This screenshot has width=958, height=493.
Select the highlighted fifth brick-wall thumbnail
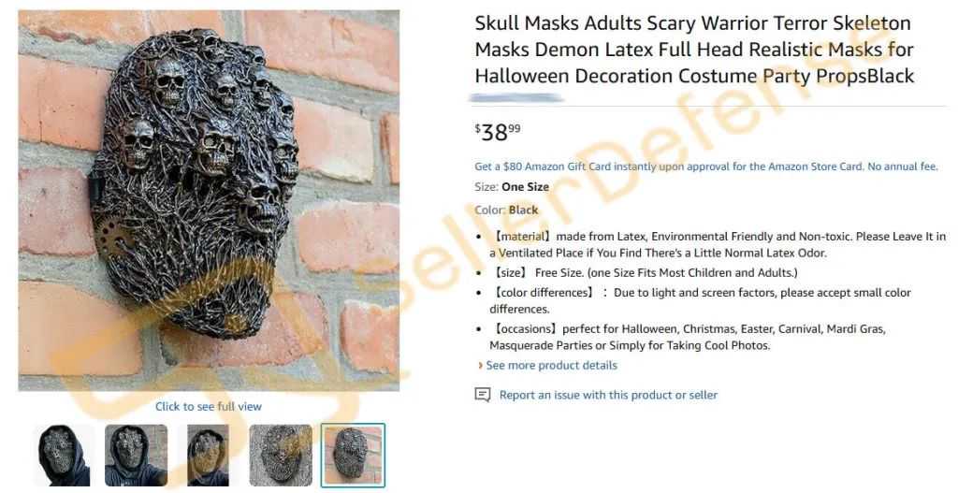click(x=353, y=456)
